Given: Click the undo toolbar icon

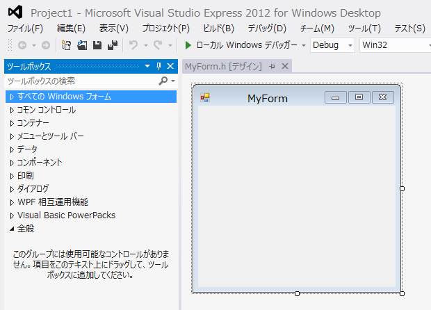Looking at the screenshot, I should tap(133, 45).
